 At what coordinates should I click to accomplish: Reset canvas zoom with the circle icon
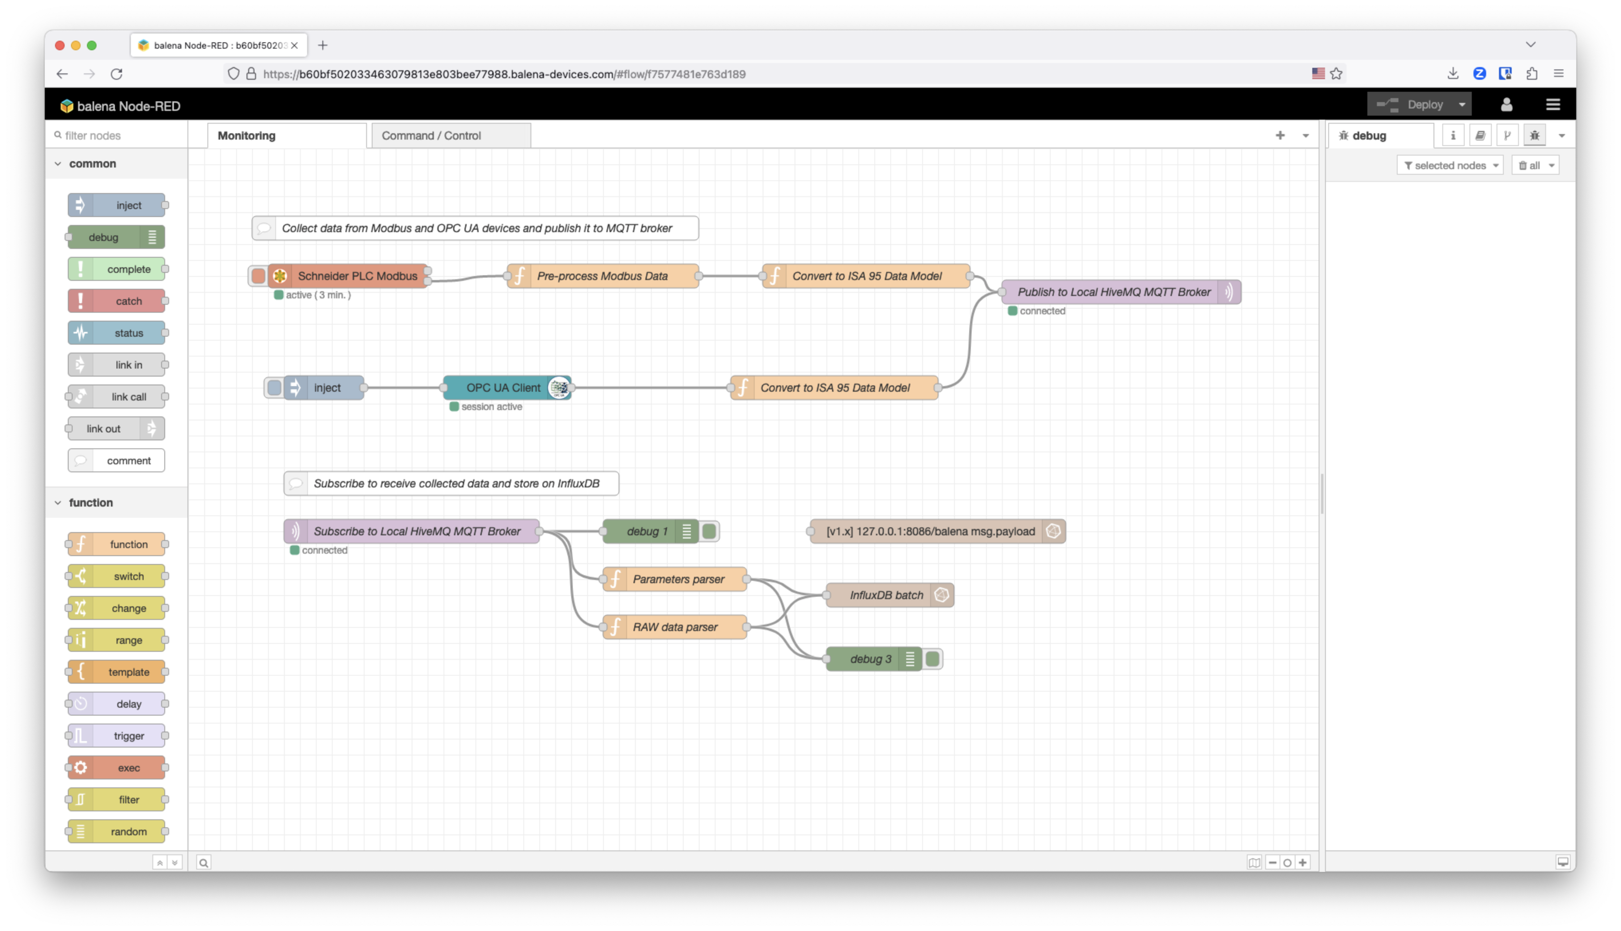click(1288, 862)
